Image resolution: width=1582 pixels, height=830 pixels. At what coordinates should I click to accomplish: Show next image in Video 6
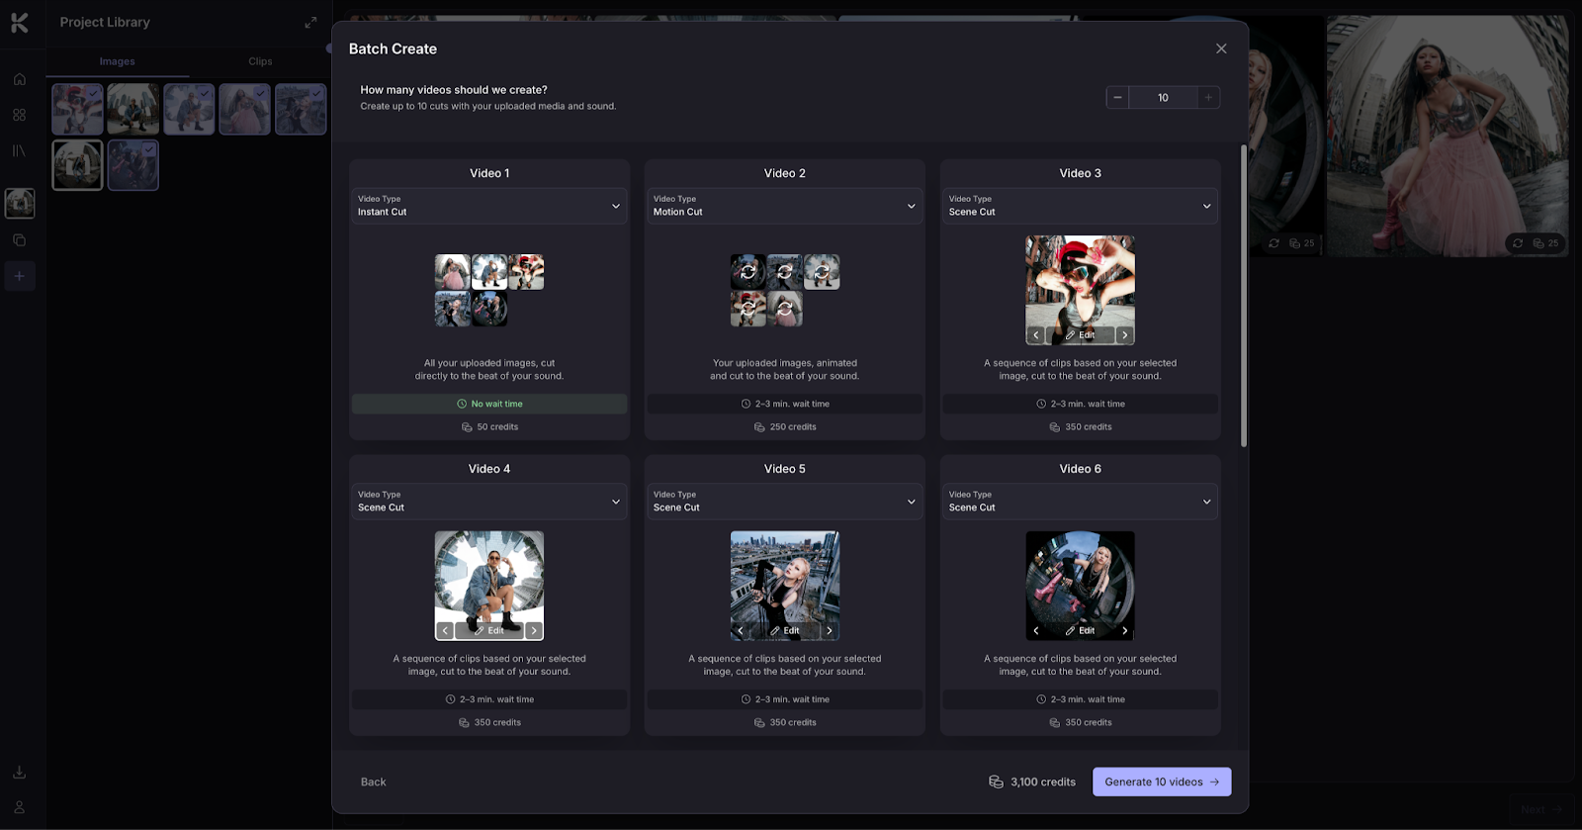click(1124, 630)
